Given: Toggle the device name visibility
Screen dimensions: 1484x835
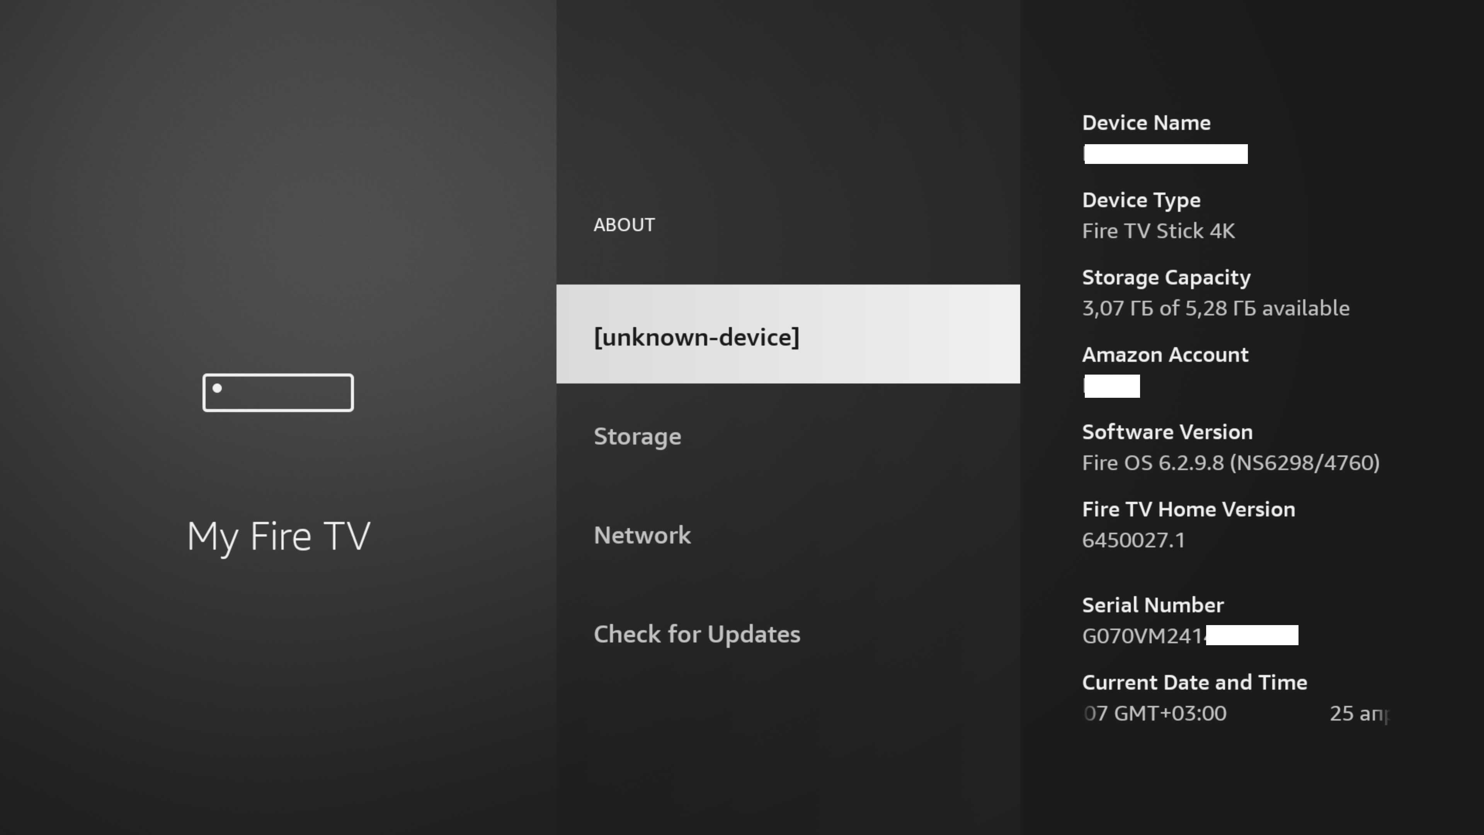Looking at the screenshot, I should 1165,153.
